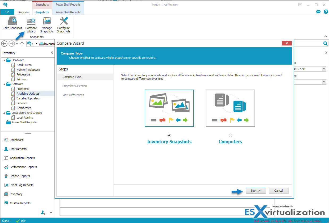Switch to the lower Snapshots ribbon tab

click(x=42, y=12)
